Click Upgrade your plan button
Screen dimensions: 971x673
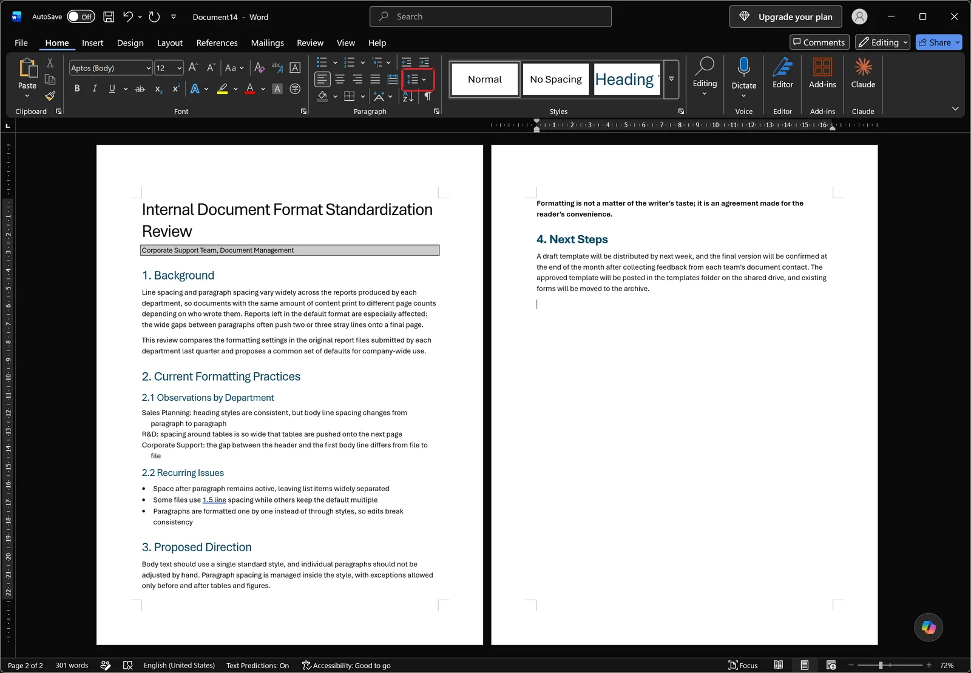tap(785, 17)
